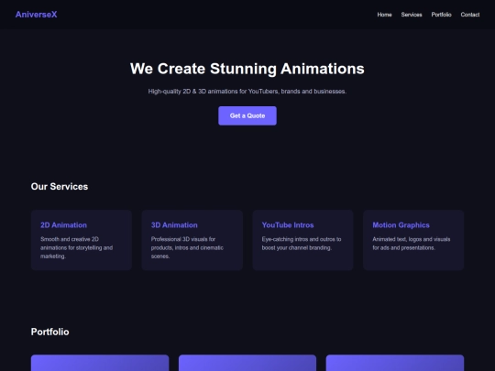Click the AniverseX logo

[37, 15]
